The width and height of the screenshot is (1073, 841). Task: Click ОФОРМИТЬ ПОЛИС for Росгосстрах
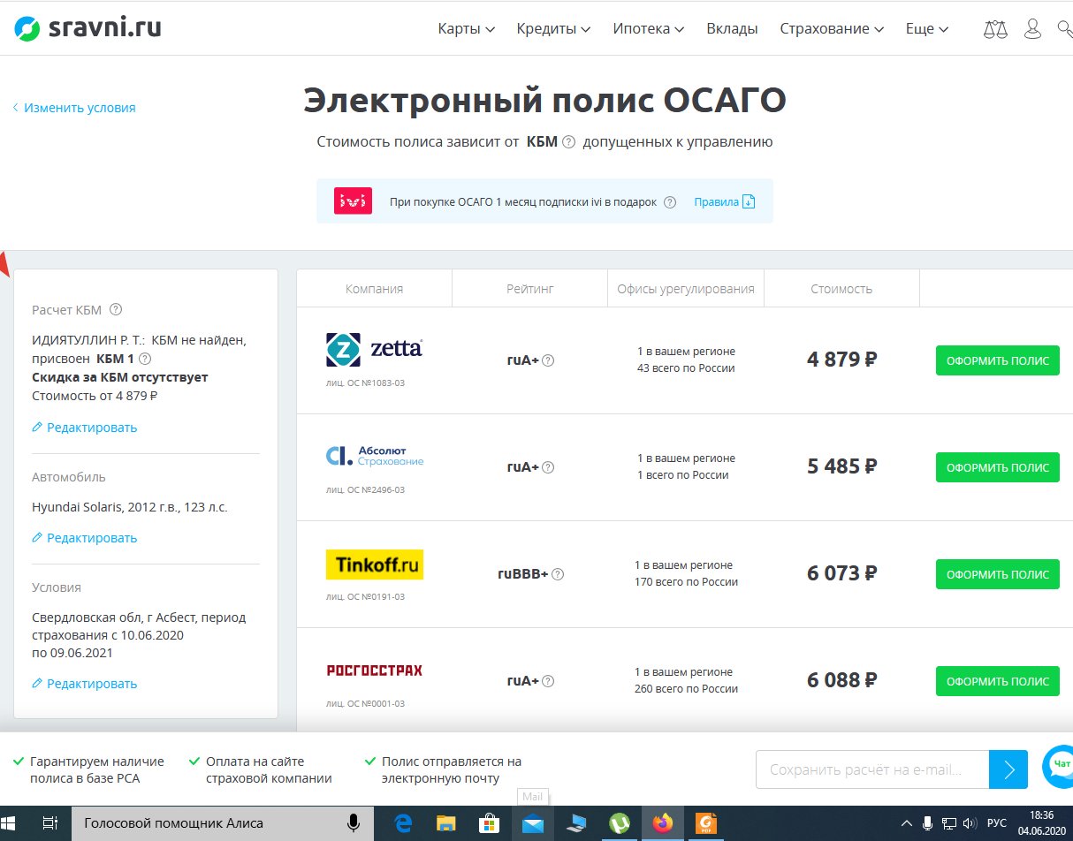pos(997,681)
